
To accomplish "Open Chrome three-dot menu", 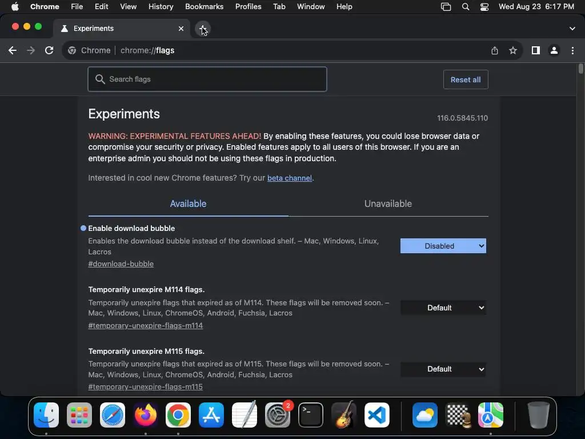I will tap(572, 50).
